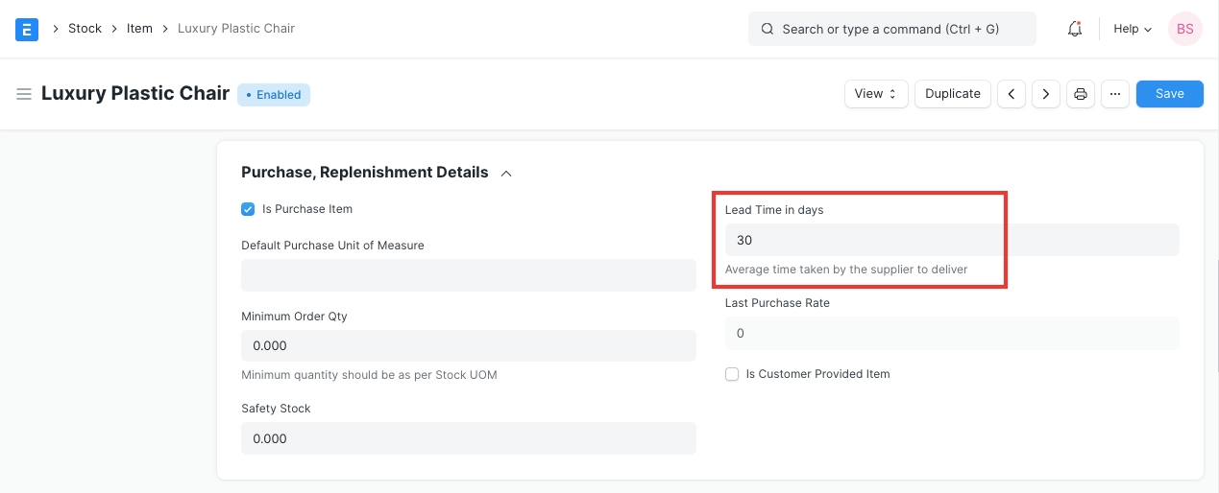Go to next item record
The width and height of the screenshot is (1219, 493).
(x=1045, y=94)
